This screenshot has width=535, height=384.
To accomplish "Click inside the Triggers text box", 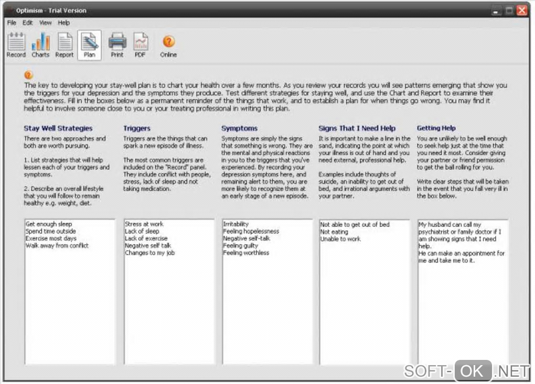I will (x=169, y=292).
